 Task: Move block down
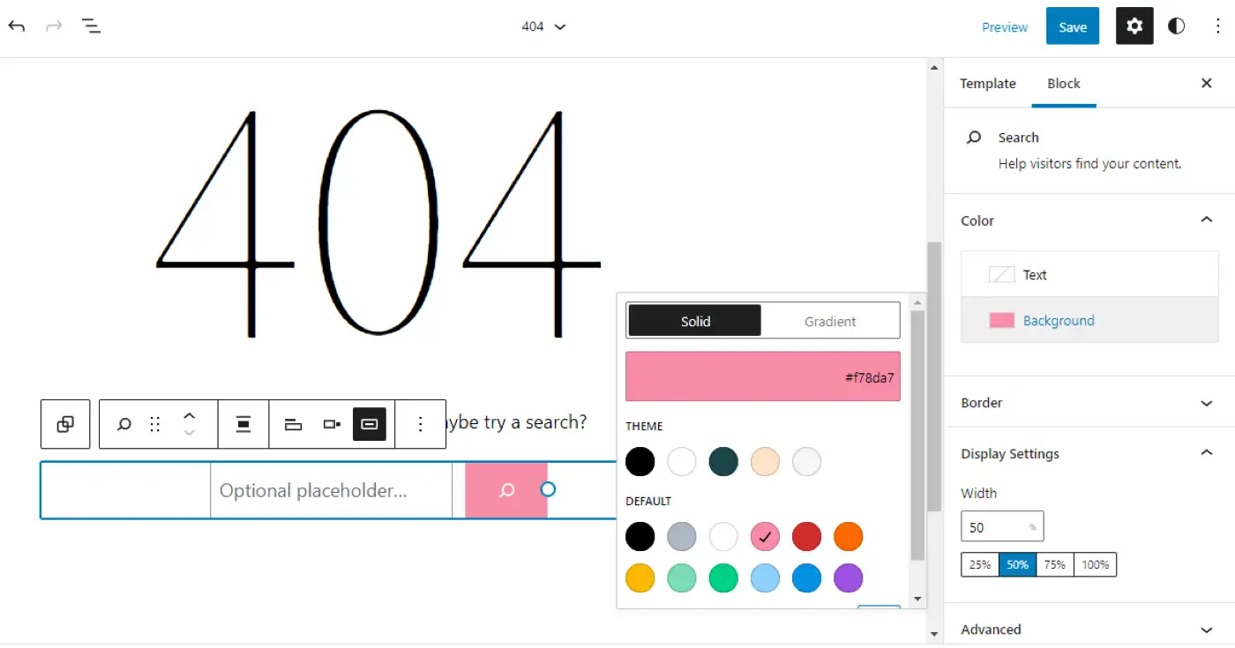click(x=189, y=433)
